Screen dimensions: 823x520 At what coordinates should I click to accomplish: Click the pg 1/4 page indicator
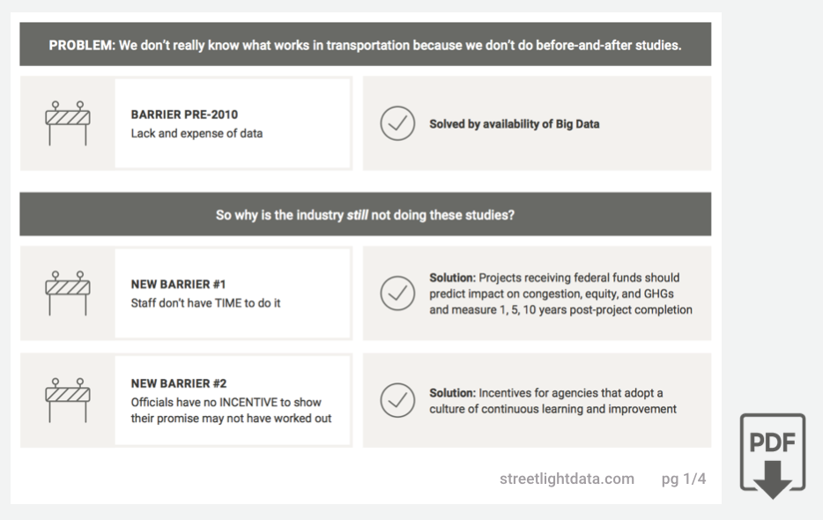(684, 479)
